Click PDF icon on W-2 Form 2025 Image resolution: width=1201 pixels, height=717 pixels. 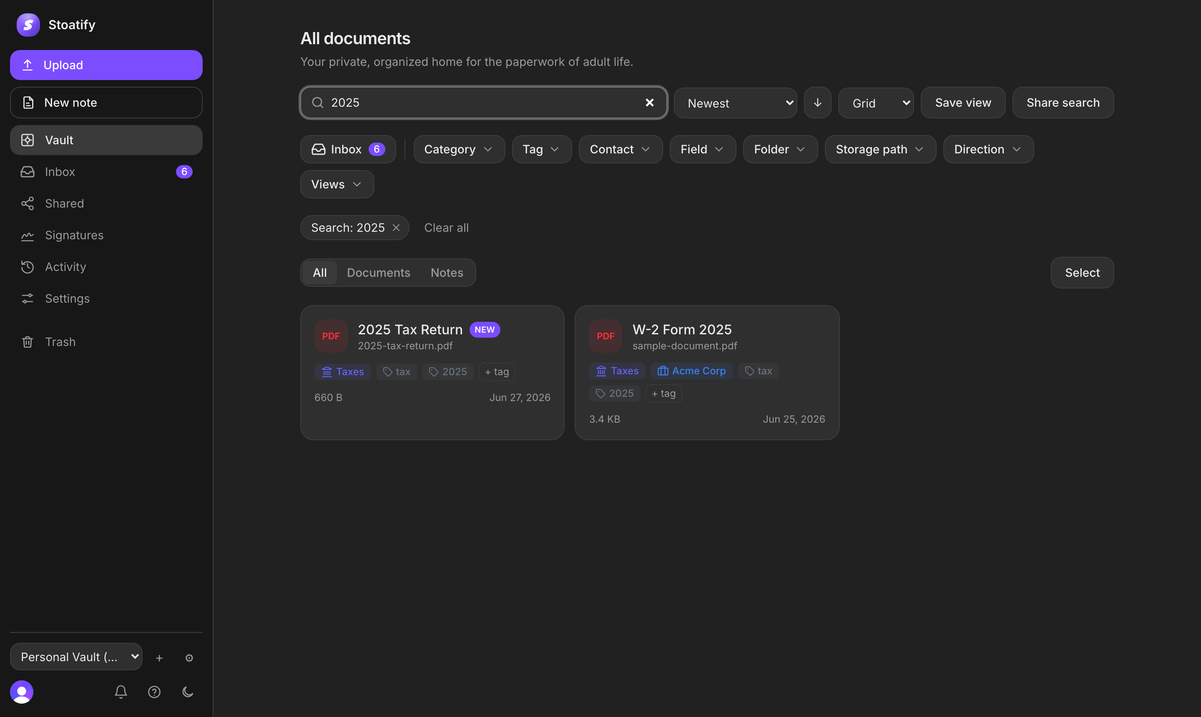pos(606,336)
